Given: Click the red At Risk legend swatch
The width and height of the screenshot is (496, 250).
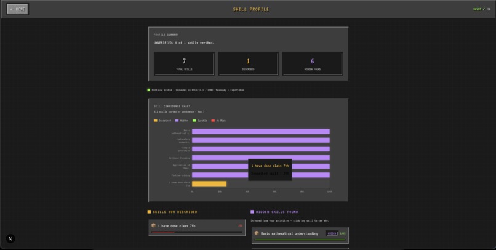Looking at the screenshot, I should pos(213,121).
